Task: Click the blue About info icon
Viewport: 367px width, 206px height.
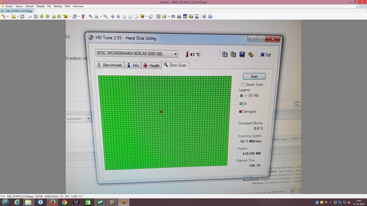Action: coord(210,16)
